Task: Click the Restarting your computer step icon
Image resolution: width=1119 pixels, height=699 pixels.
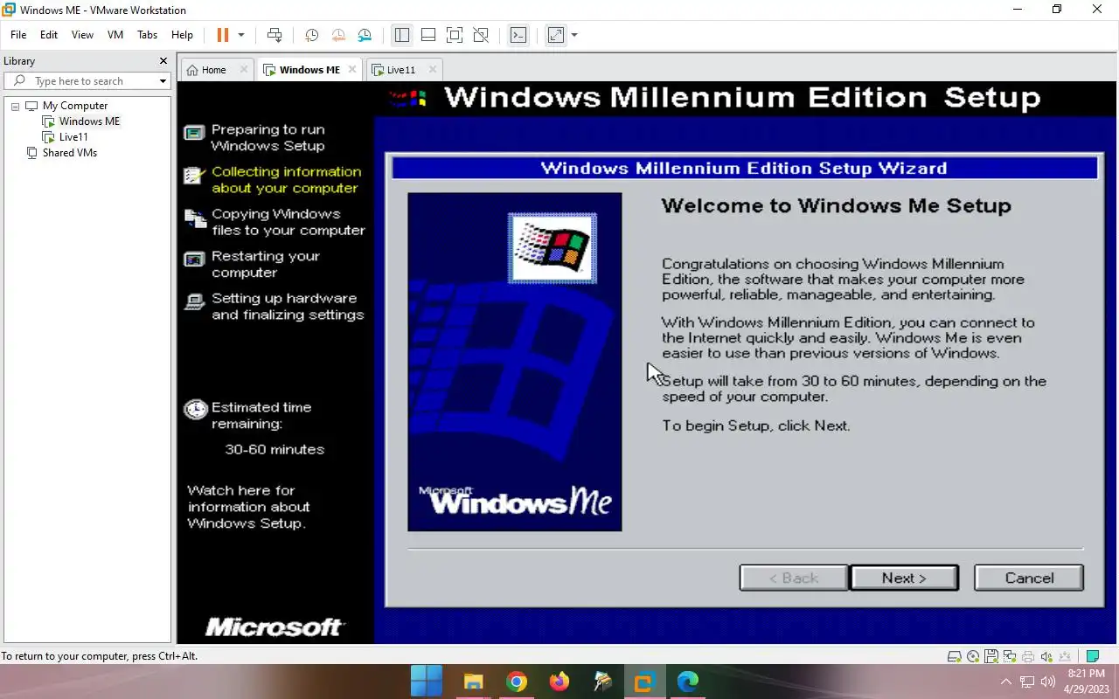Action: point(193,260)
